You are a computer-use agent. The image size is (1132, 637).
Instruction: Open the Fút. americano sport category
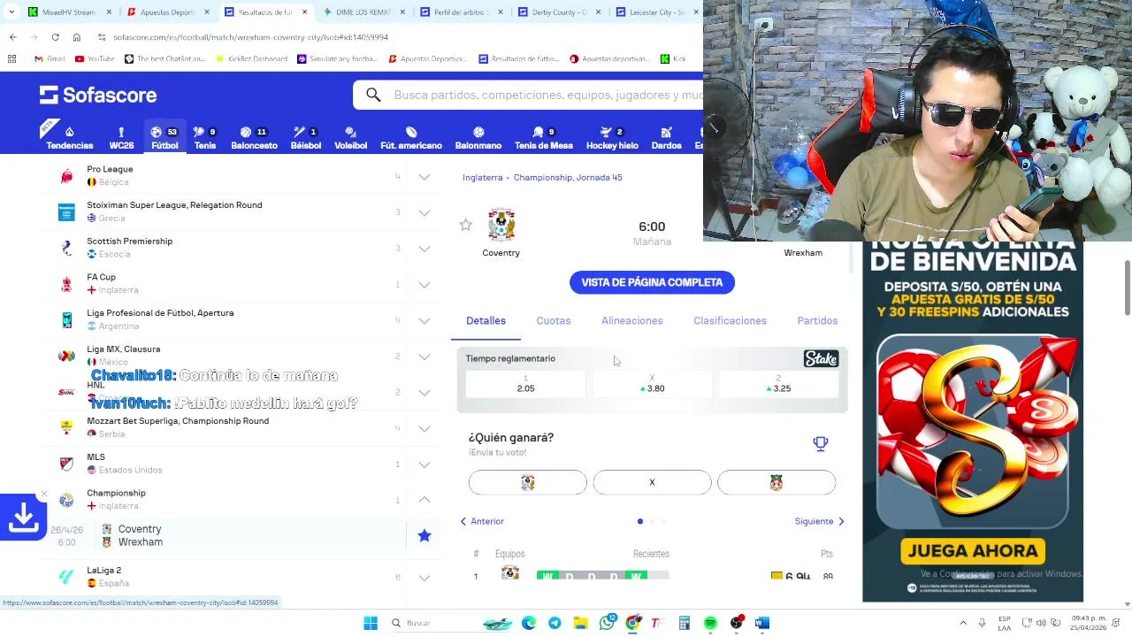point(411,137)
